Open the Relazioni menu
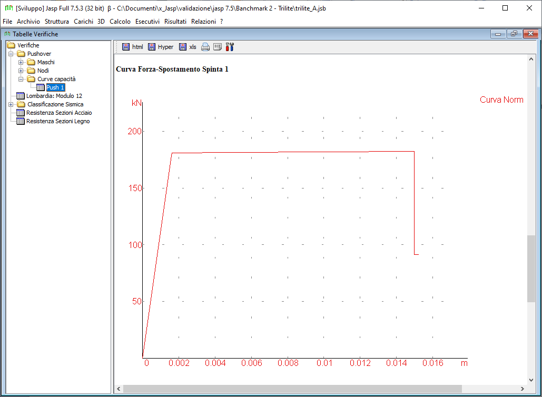 pos(203,22)
